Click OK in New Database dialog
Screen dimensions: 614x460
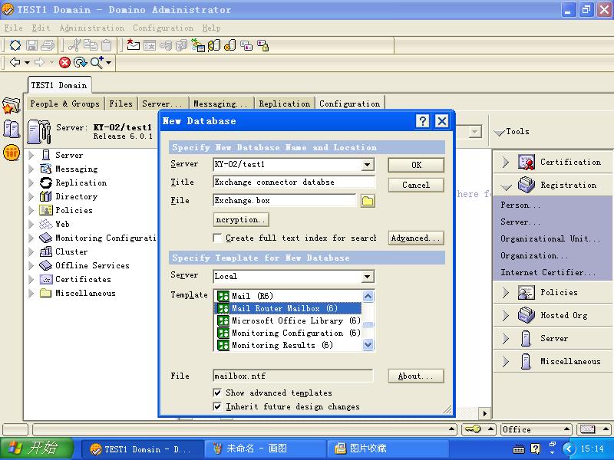coord(416,165)
